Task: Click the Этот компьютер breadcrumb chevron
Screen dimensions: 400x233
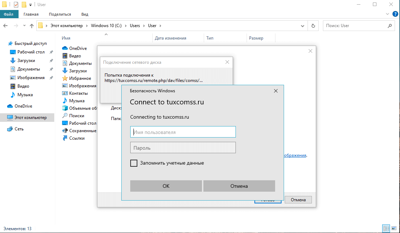Action: click(x=87, y=26)
